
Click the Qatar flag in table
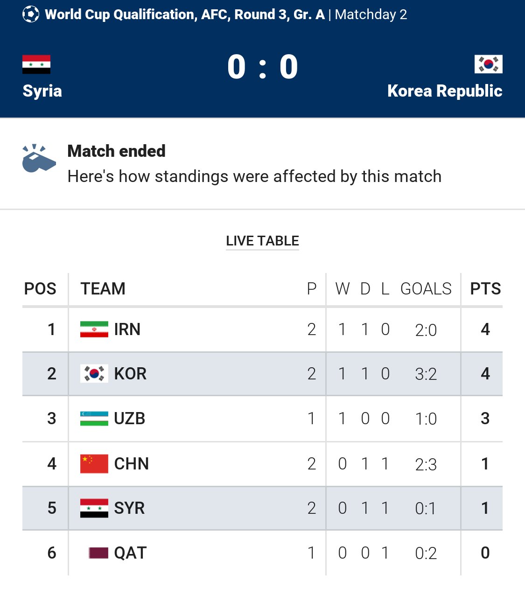tap(98, 553)
